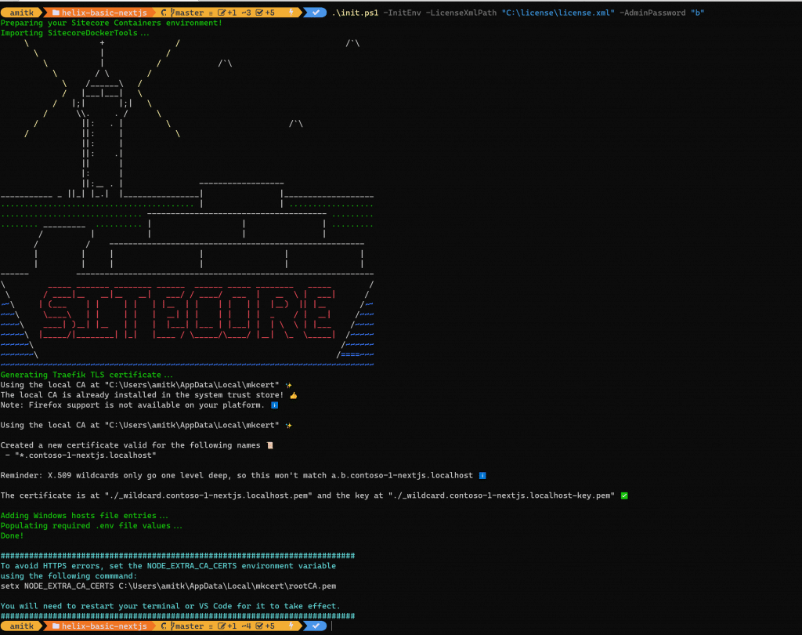Click the blue checkmark segment in the top prompt
This screenshot has height=635, width=802.
click(x=315, y=13)
